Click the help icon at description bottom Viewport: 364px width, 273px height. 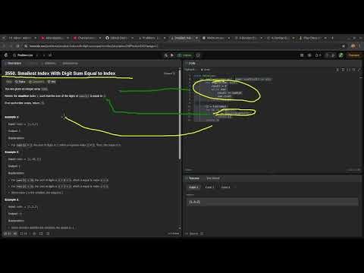point(48,234)
